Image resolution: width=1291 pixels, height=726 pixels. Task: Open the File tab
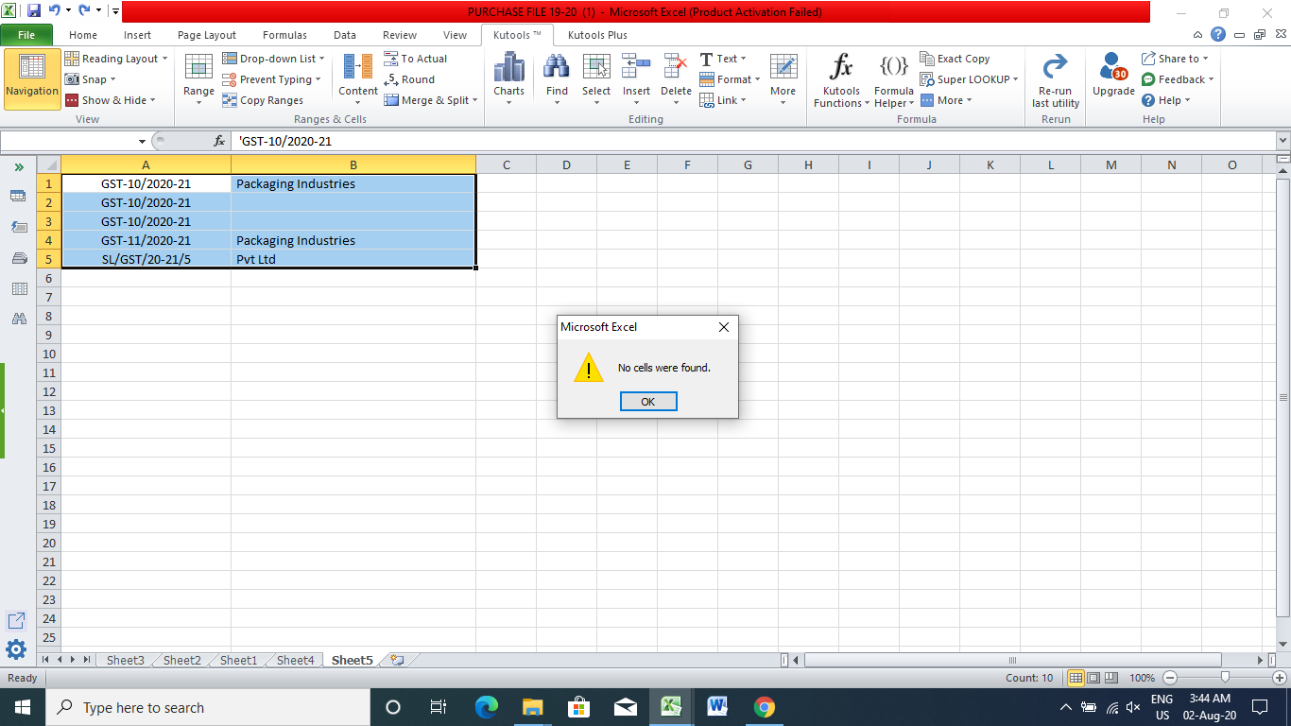pyautogui.click(x=26, y=35)
